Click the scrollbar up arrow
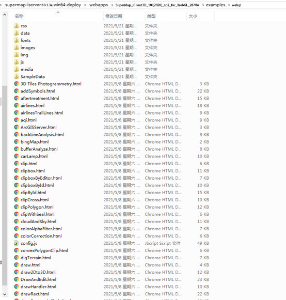 click(x=5, y=14)
